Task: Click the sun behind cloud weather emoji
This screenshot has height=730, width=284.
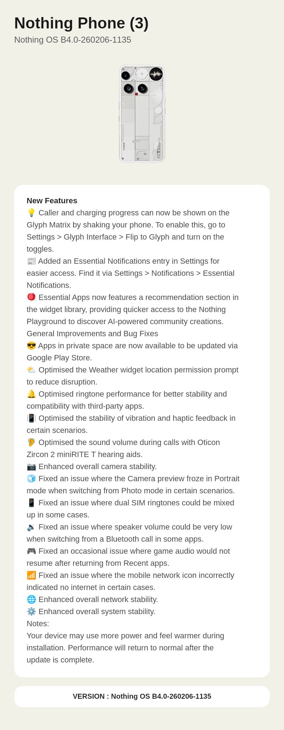Action: (x=31, y=370)
